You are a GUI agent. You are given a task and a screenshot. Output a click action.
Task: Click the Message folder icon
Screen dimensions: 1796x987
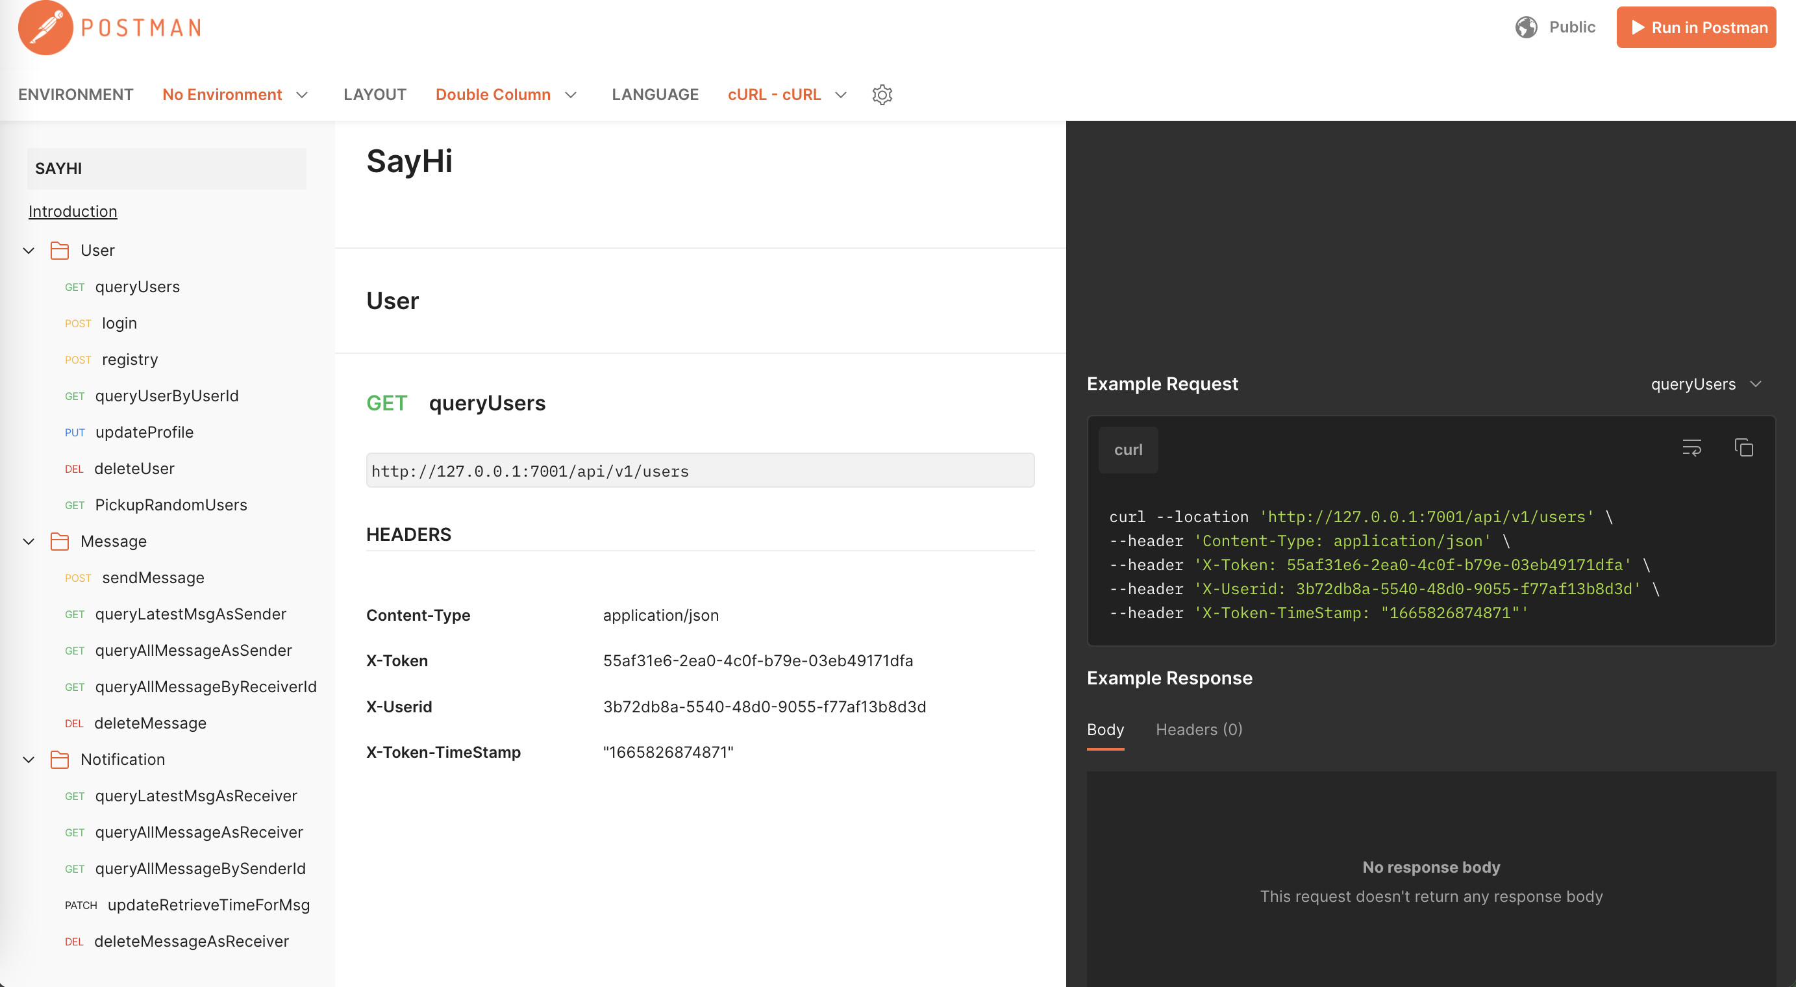60,541
